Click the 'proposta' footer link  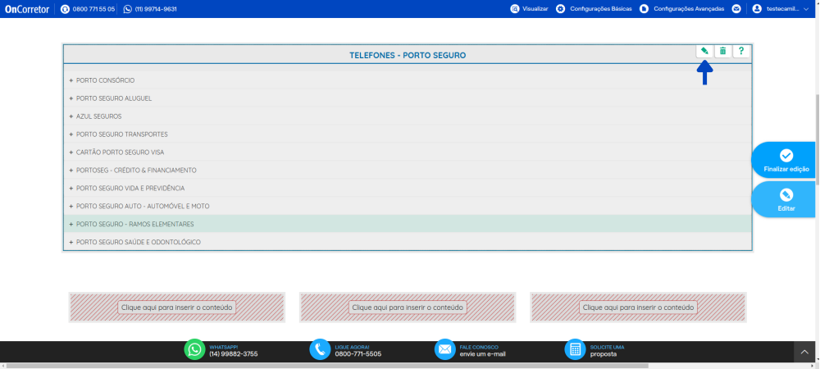(x=604, y=354)
